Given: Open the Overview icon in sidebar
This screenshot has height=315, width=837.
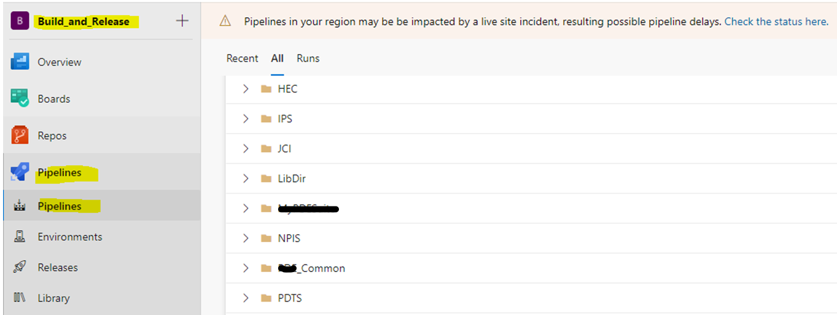Looking at the screenshot, I should (x=20, y=62).
